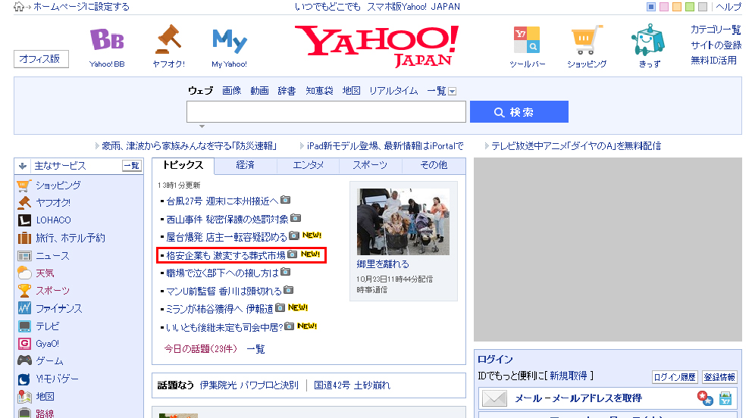Click the down arrow icon beside 主なサービス
The width and height of the screenshot is (752, 418).
pyautogui.click(x=22, y=166)
